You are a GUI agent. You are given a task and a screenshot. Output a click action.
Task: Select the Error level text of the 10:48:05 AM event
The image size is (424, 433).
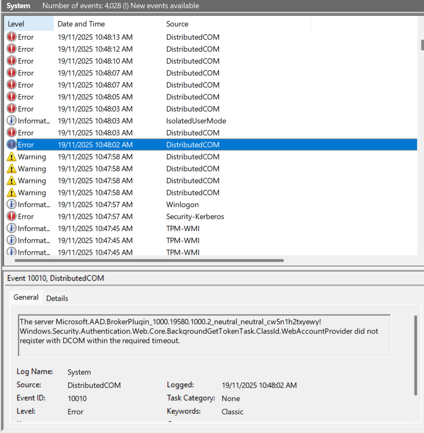point(26,97)
